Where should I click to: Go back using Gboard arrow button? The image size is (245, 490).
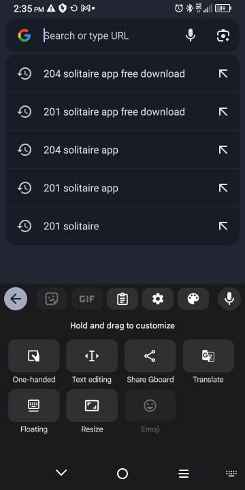tap(16, 299)
